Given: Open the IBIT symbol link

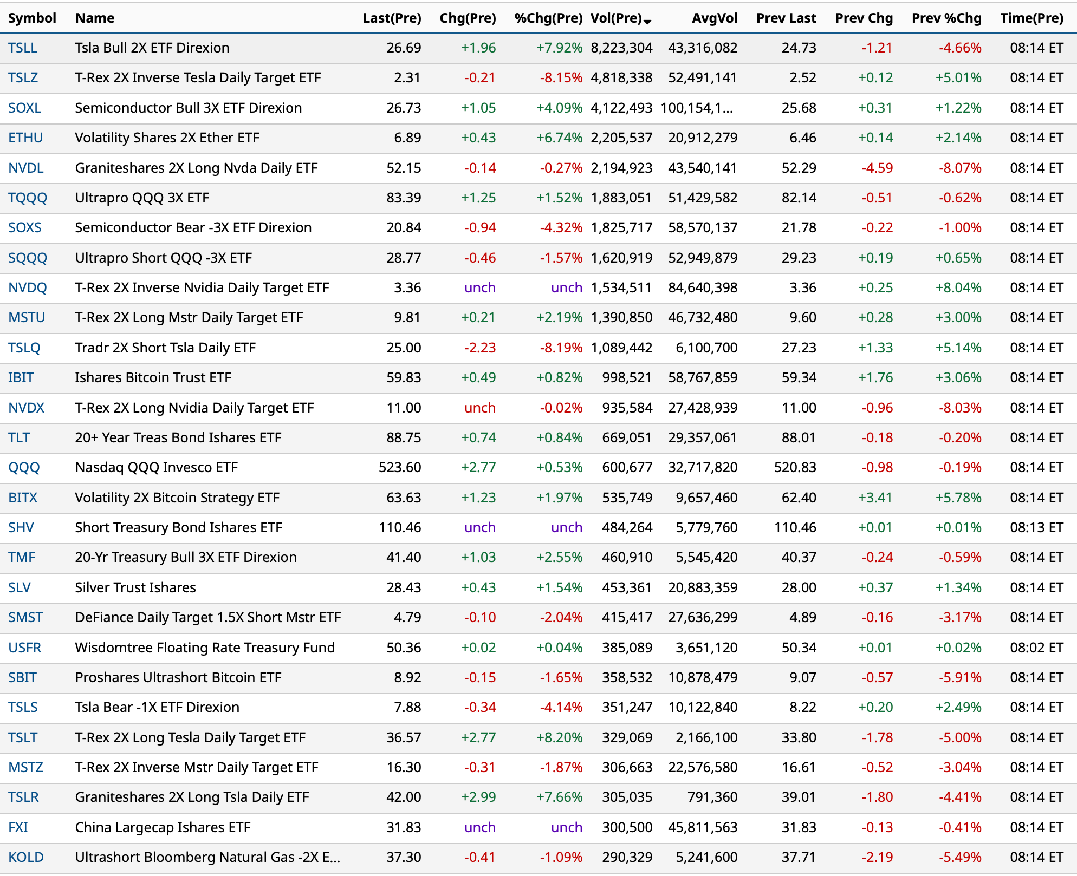Looking at the screenshot, I should point(21,378).
